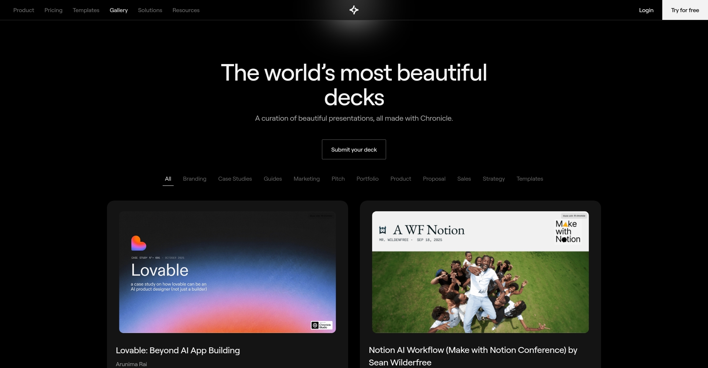Click the Make with Notion logo
This screenshot has width=708, height=368.
click(x=568, y=231)
